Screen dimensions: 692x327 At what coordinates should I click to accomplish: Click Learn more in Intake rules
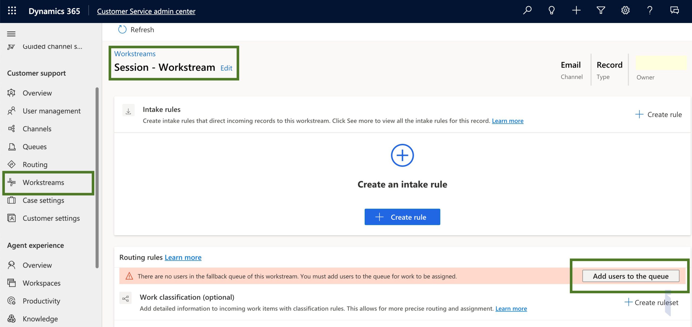507,121
